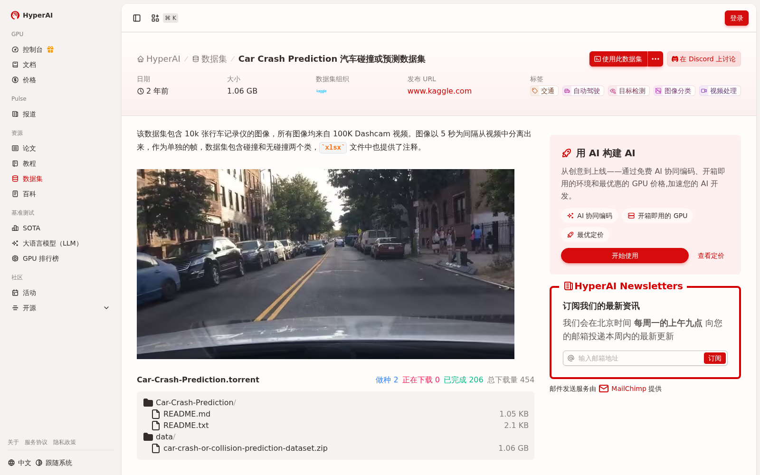Select README.txt file
The width and height of the screenshot is (760, 475).
(180, 425)
